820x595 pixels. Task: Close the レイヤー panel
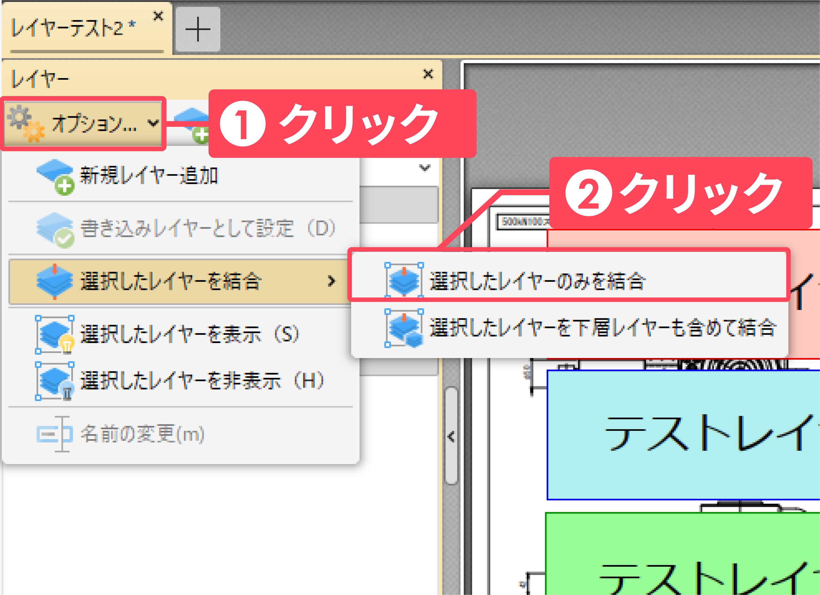pos(428,74)
